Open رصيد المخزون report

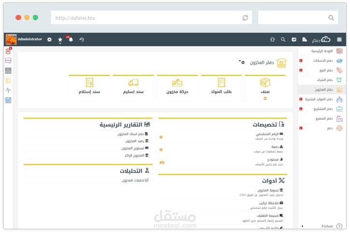click(135, 141)
